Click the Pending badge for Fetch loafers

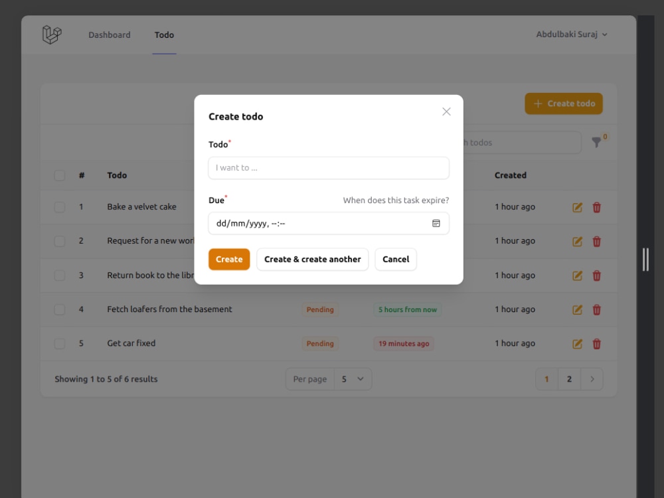[320, 309]
